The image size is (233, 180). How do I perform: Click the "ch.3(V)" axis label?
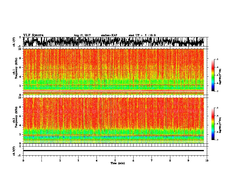click(14, 151)
